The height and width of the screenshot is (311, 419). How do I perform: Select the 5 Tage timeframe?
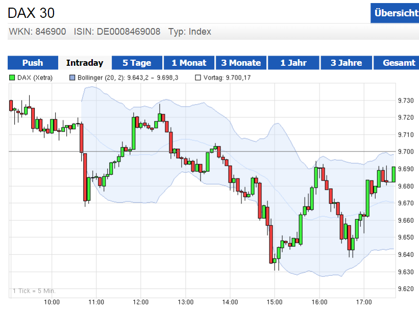pyautogui.click(x=136, y=63)
